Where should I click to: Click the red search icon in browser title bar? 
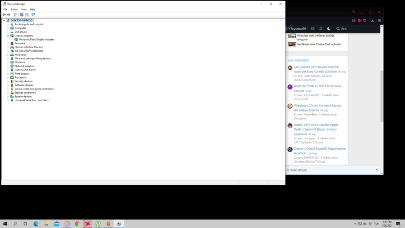click(354, 12)
